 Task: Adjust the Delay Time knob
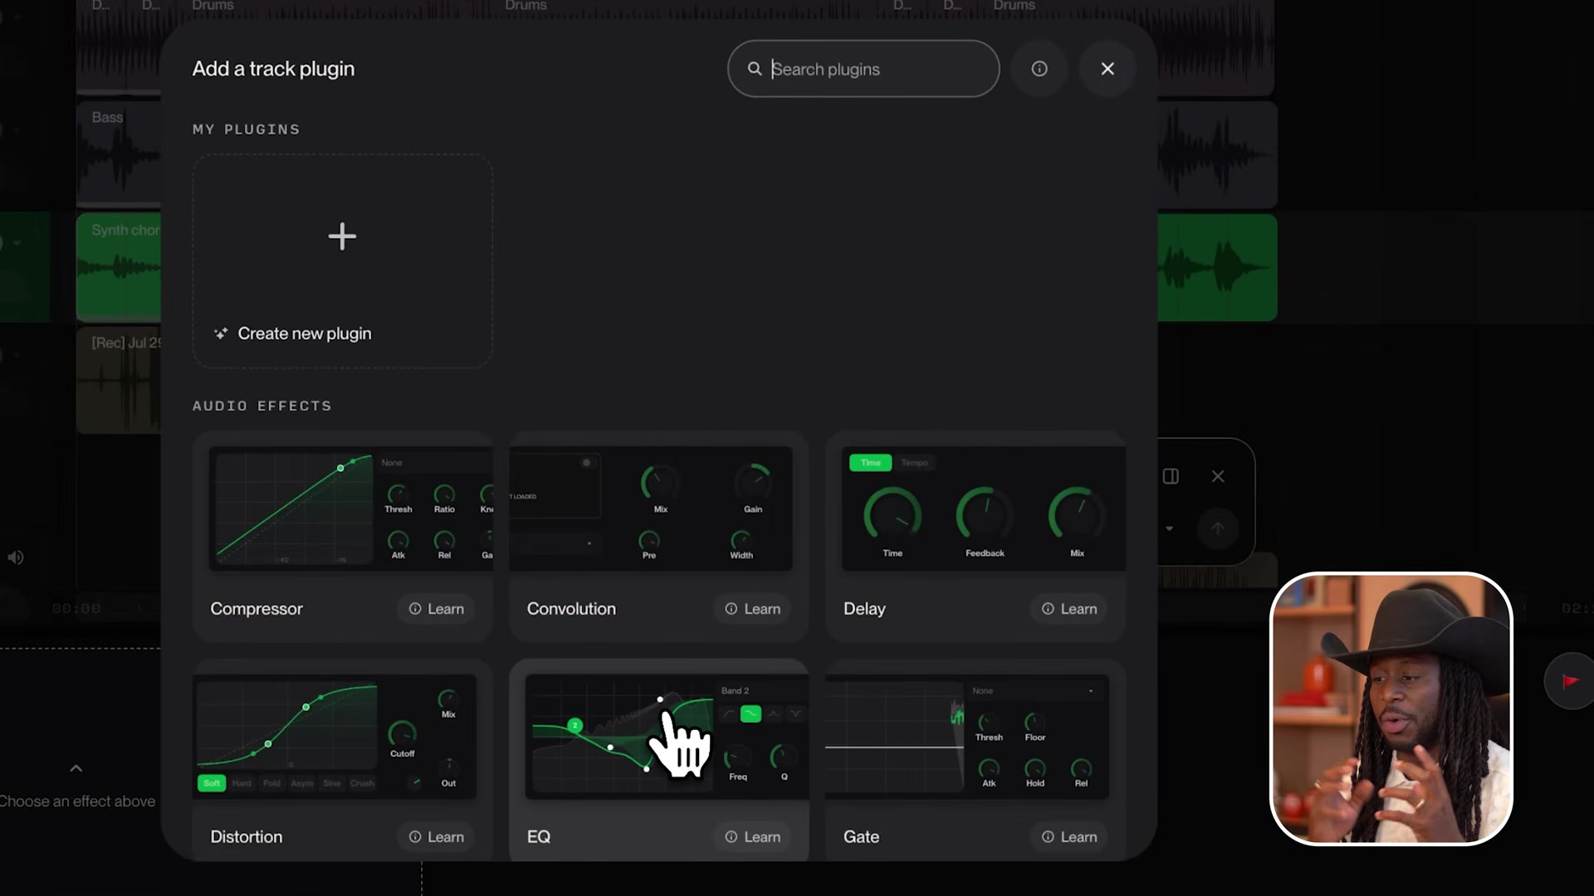tap(892, 515)
